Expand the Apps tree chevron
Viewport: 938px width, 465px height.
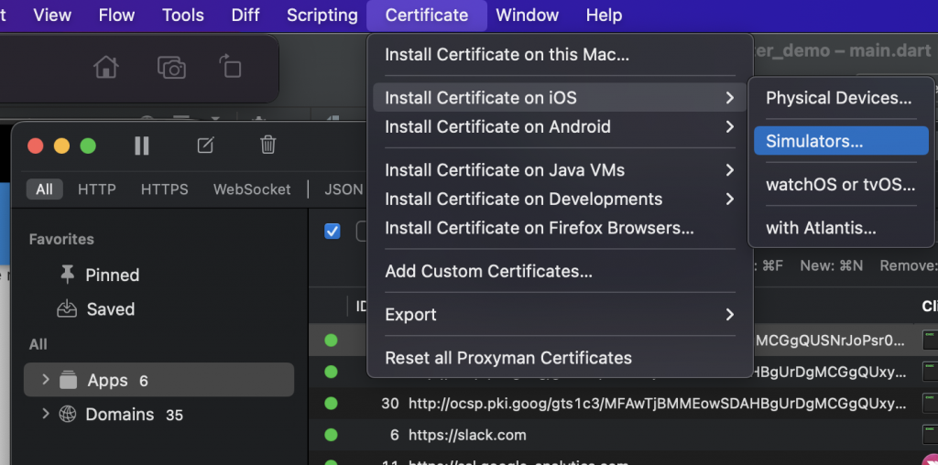(x=46, y=380)
